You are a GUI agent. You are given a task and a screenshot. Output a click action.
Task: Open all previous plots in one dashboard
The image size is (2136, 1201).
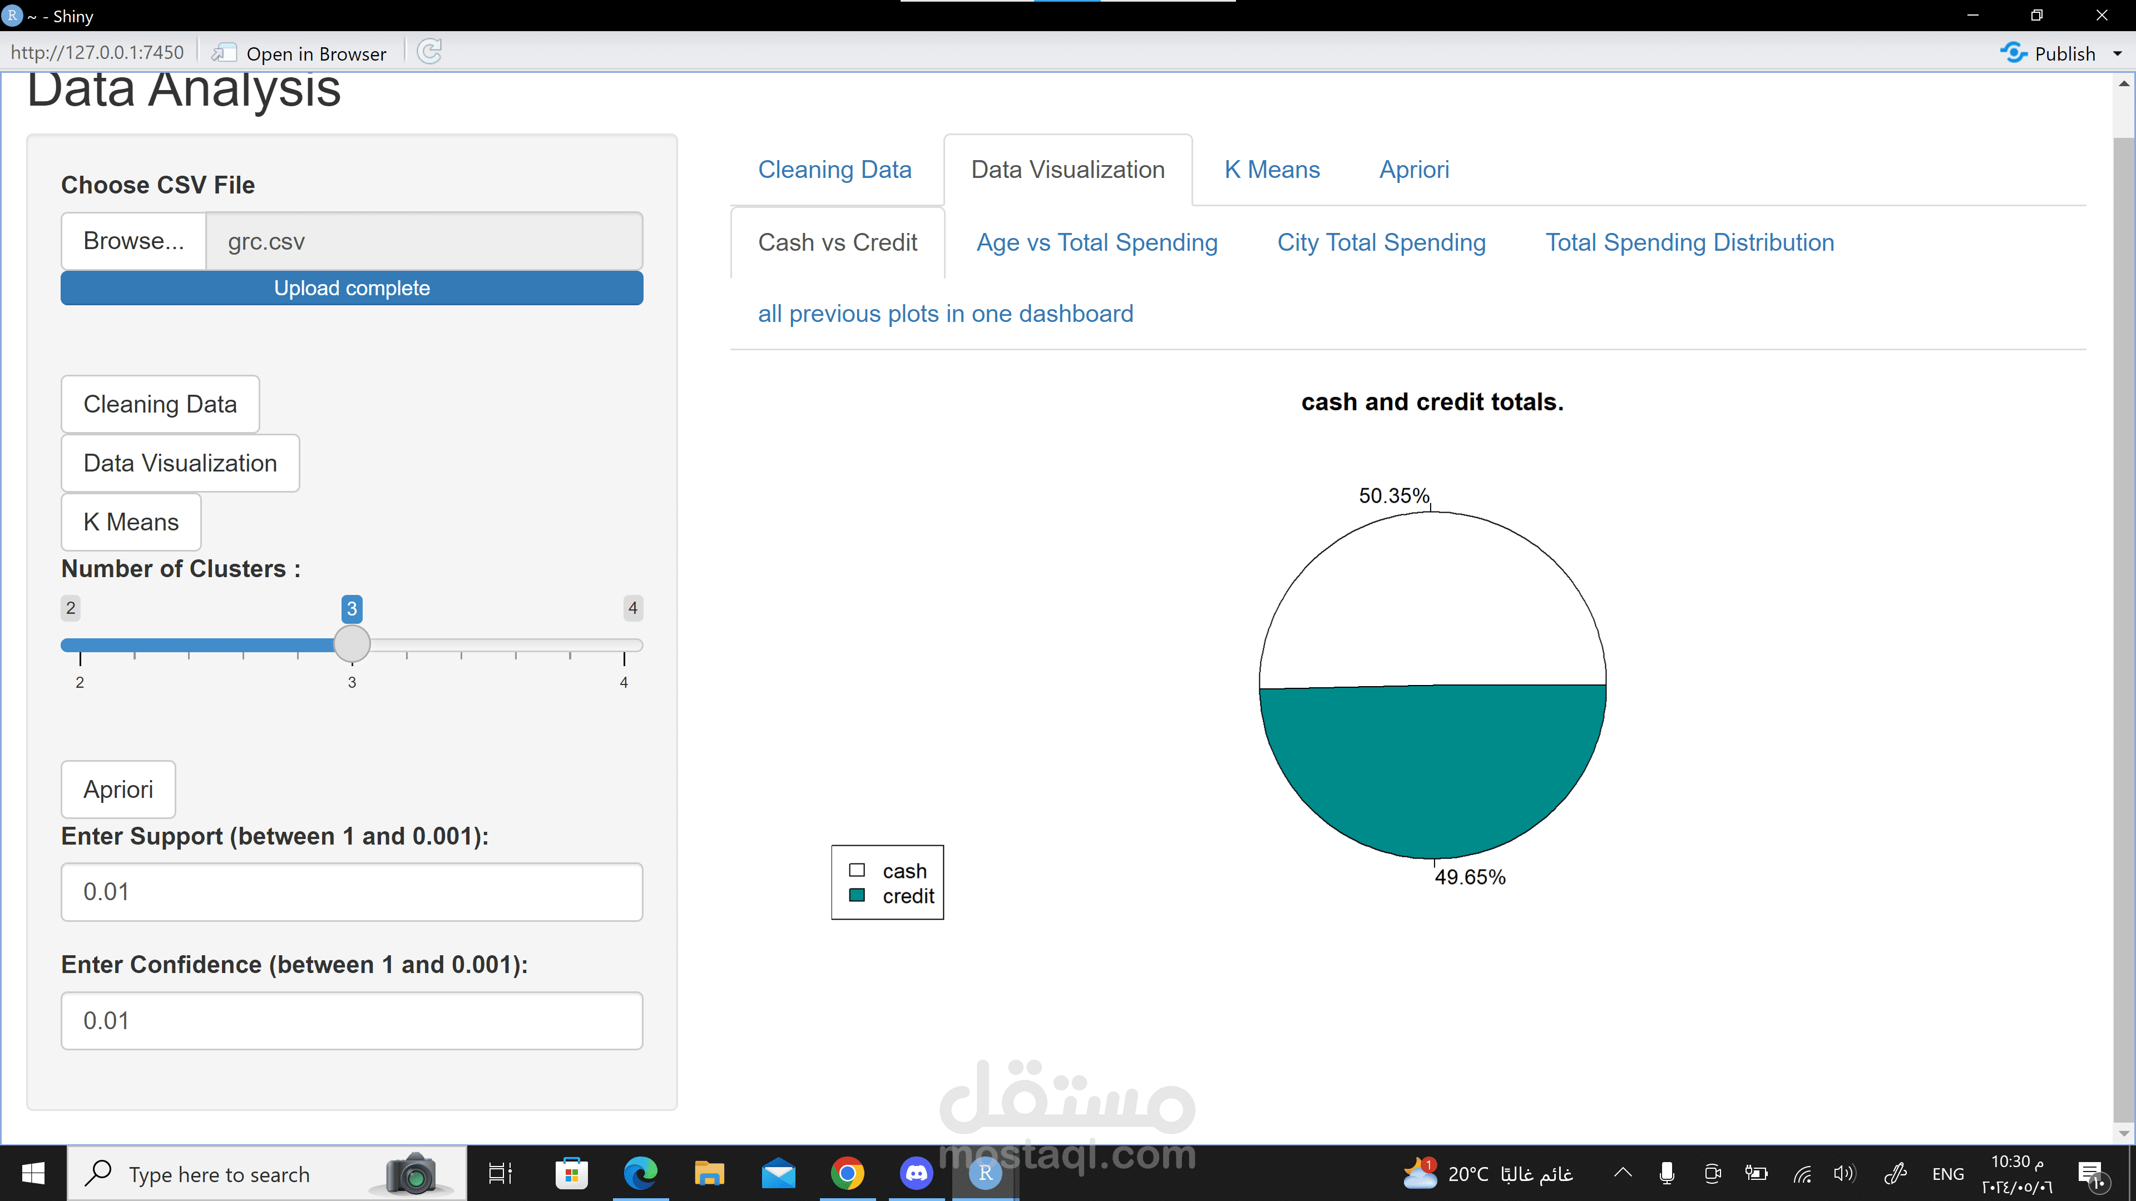tap(945, 314)
